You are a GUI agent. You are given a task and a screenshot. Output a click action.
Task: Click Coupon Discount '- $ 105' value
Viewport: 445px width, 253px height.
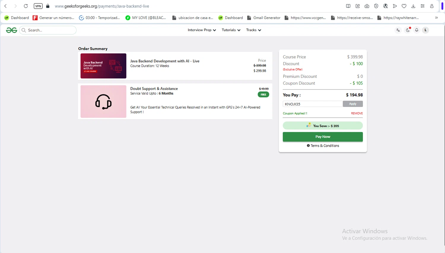356,83
